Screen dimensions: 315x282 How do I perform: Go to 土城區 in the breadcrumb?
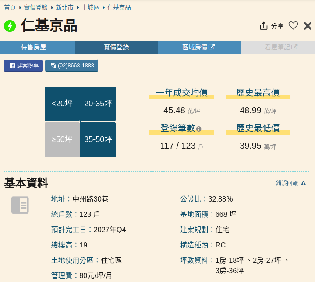[90, 8]
